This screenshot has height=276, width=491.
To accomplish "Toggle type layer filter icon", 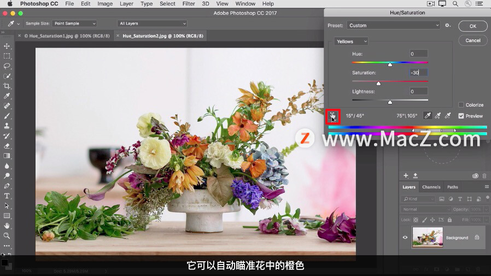I will [460, 199].
